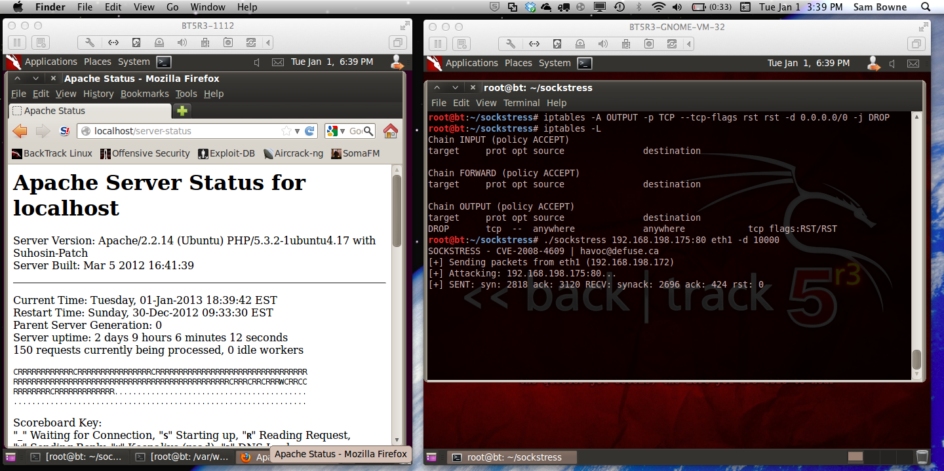Open Terminal menu in sockstress window
This screenshot has width=944, height=471.
[x=522, y=103]
